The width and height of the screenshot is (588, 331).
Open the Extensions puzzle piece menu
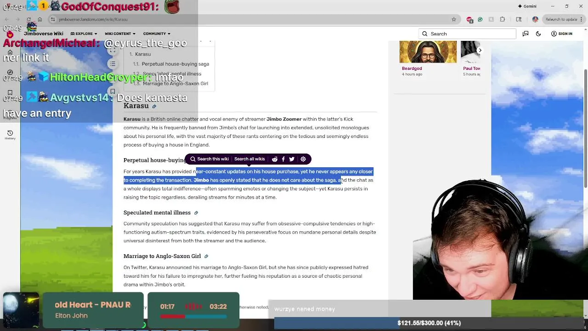coord(502,19)
